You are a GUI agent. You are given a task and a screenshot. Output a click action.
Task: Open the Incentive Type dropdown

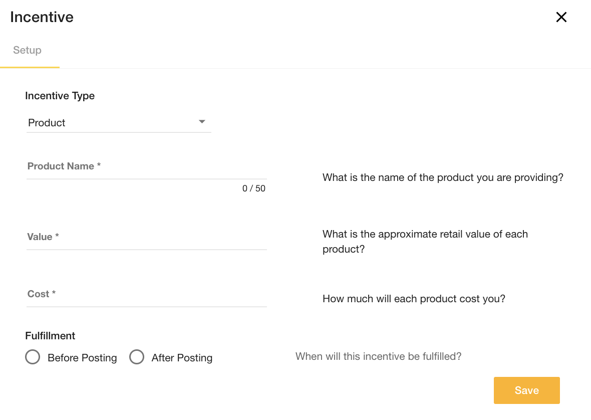click(119, 122)
